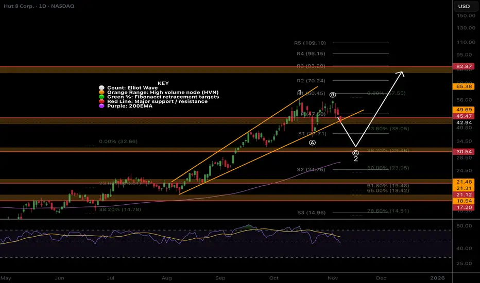Click the 110.00 price axis tick

coord(466,42)
